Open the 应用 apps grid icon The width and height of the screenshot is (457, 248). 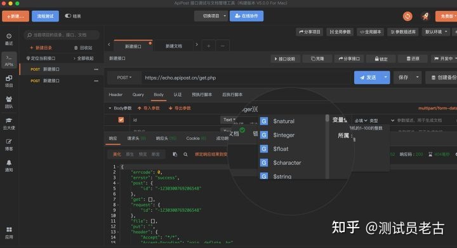tap(9, 233)
